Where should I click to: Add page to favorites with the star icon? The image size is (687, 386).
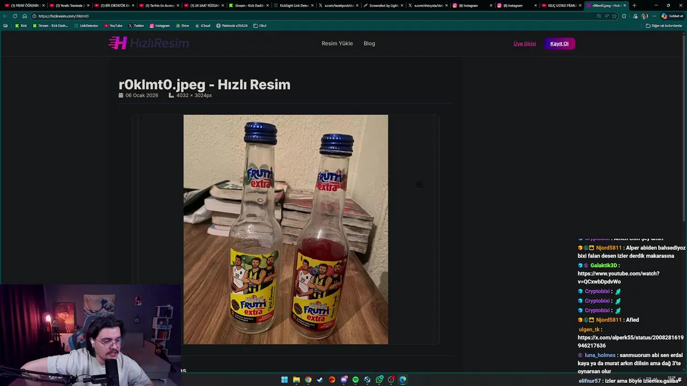pos(615,16)
